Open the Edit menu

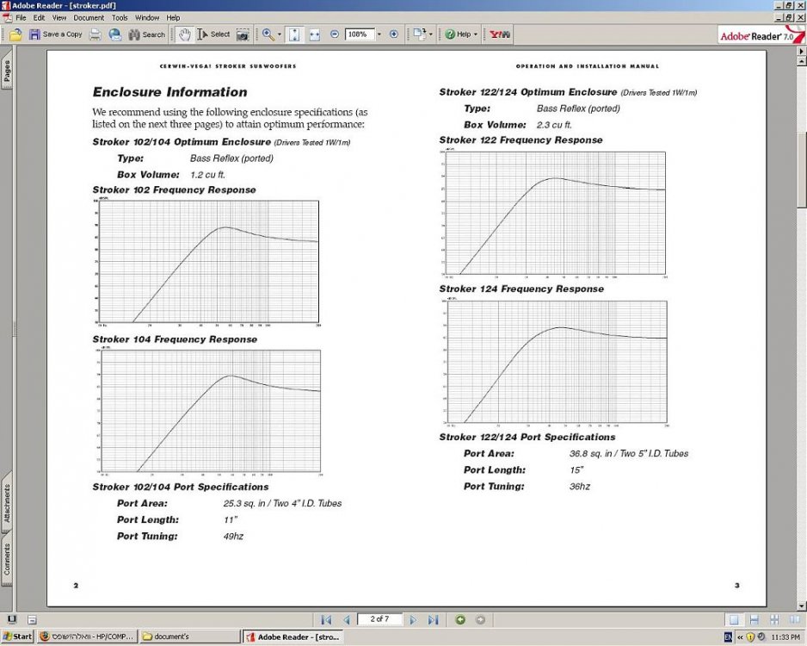(x=39, y=17)
